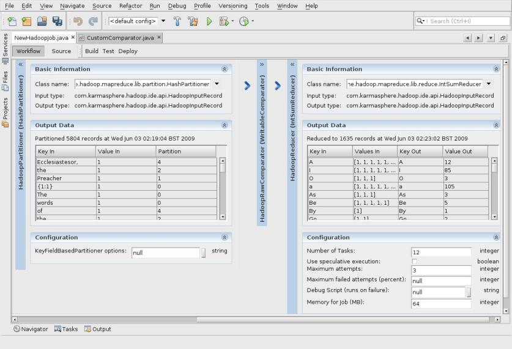Viewport: 512px width, 349px height.
Task: Close the NewHadoopJob.java tab
Action: coord(73,37)
